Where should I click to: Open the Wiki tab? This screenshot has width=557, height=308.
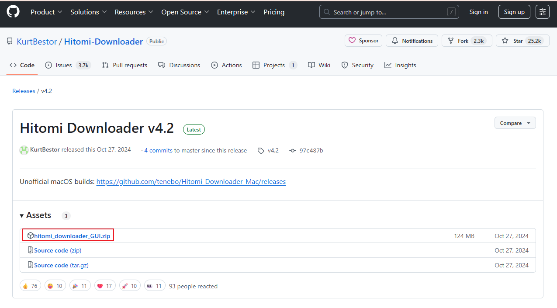pos(319,65)
